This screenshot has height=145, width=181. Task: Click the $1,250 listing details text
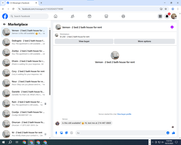(x=75, y=37)
